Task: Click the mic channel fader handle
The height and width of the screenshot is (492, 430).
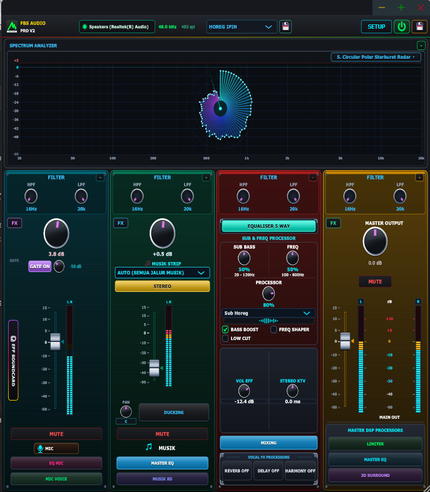Action: [x=55, y=342]
